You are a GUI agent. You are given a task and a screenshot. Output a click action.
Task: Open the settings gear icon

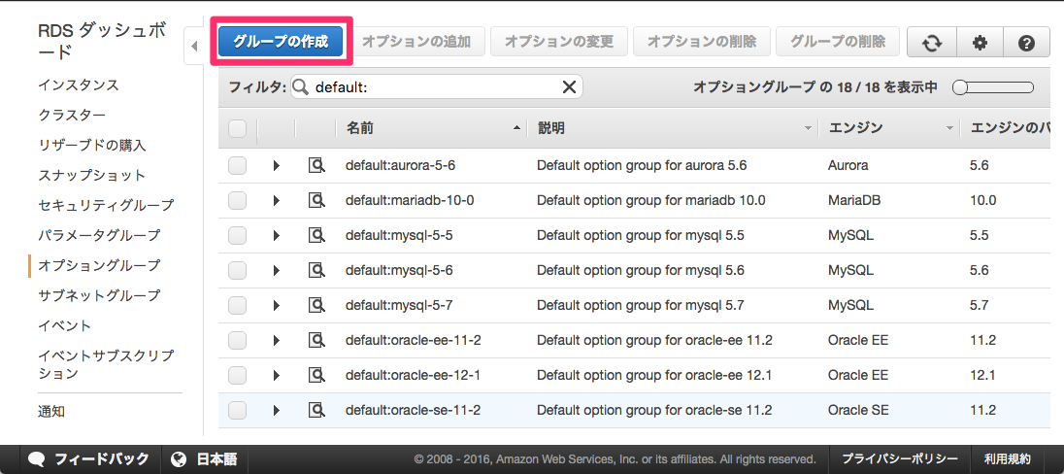point(980,43)
